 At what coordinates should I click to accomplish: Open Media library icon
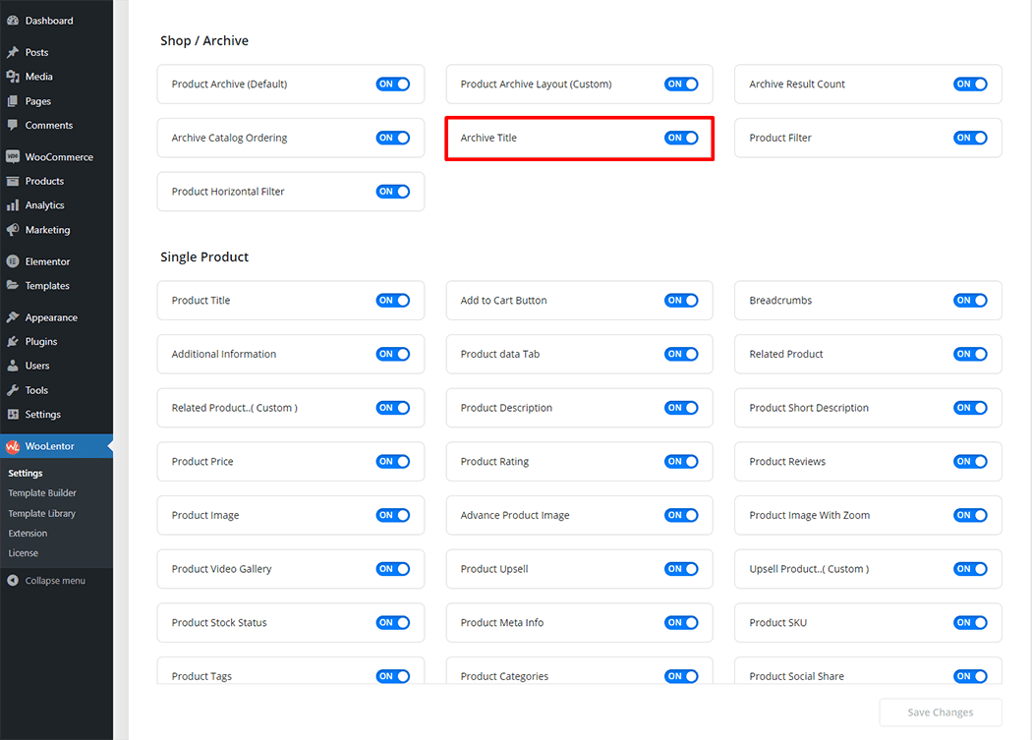13,77
